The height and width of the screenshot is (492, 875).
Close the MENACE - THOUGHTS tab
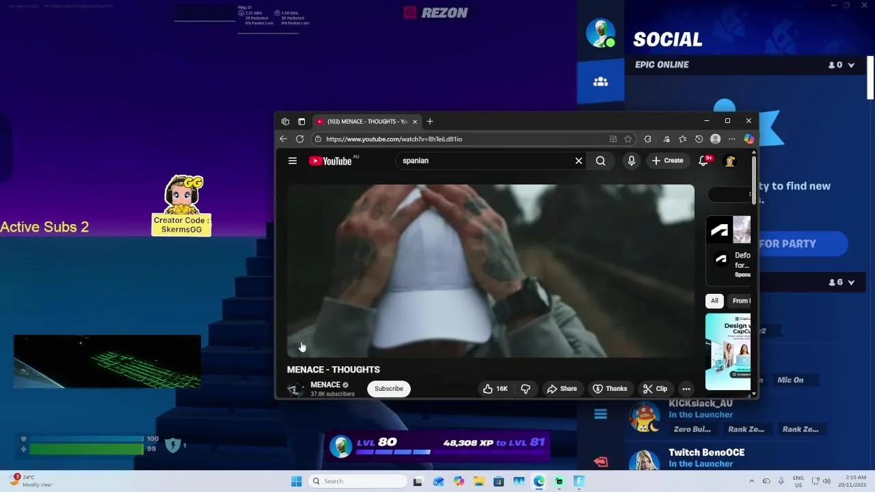[414, 122]
